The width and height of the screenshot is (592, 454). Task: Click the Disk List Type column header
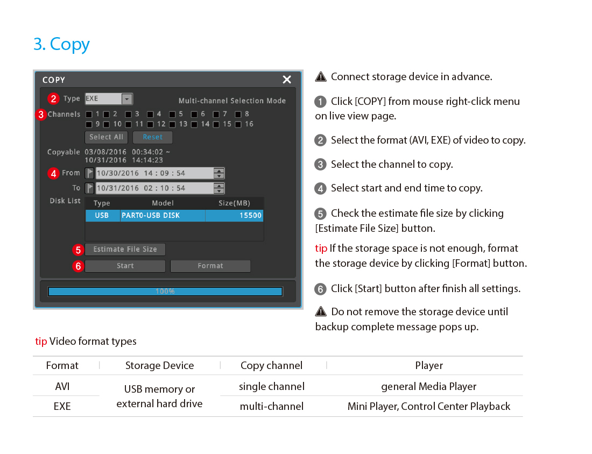(x=102, y=203)
